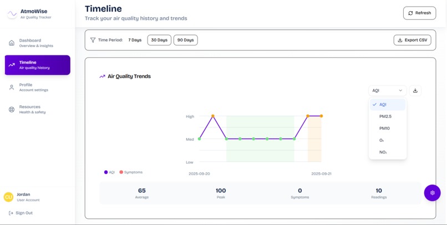Click the 2025-09-21 axis date label
The image size is (447, 225).
click(x=321, y=173)
